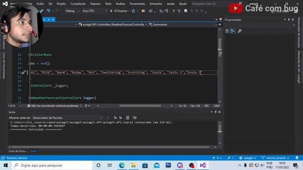
Task: Pin the open editor tab
Action: click(x=49, y=20)
